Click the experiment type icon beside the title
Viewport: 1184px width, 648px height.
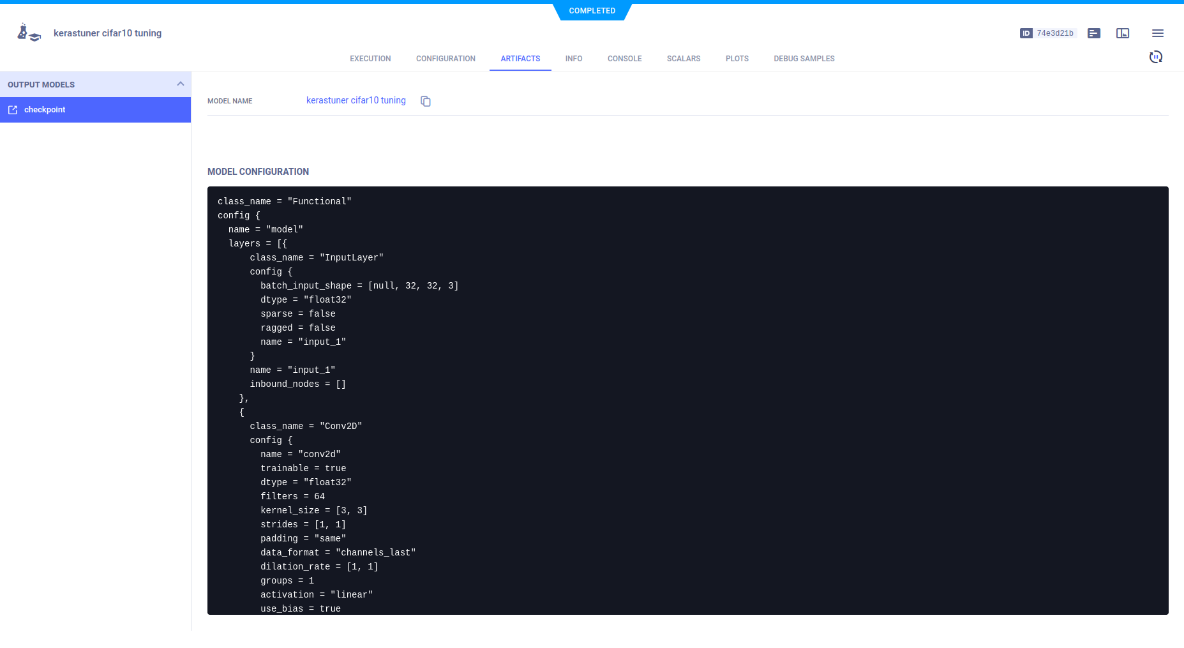coord(29,33)
